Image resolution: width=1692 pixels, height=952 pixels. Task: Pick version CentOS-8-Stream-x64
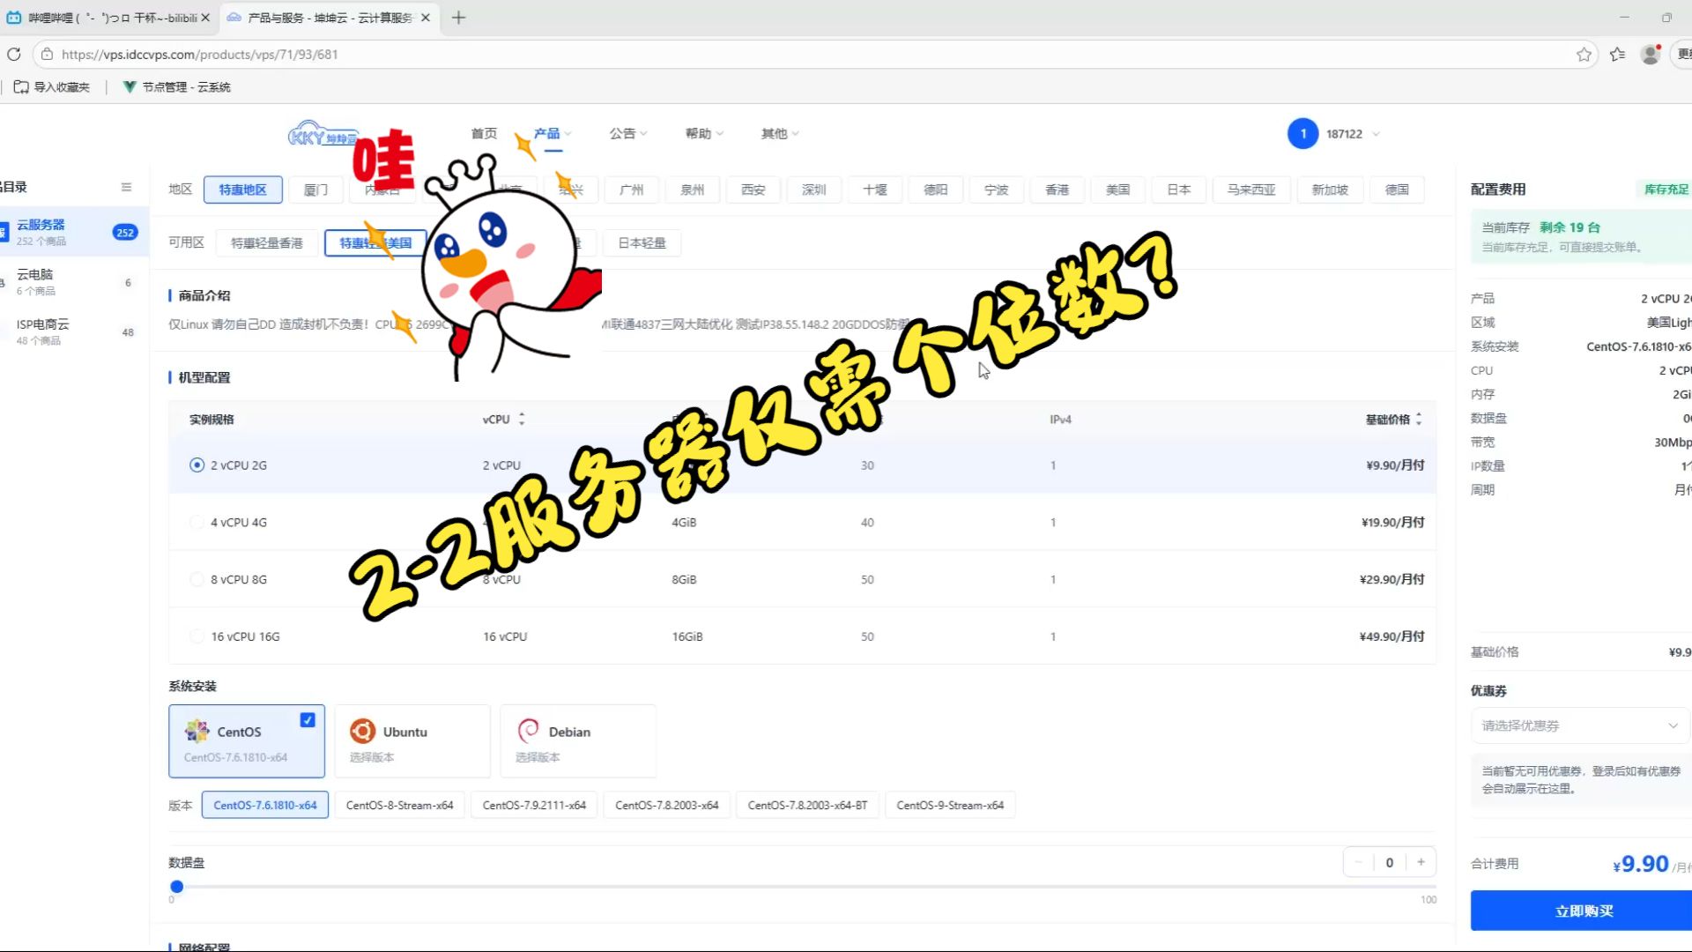(x=399, y=805)
